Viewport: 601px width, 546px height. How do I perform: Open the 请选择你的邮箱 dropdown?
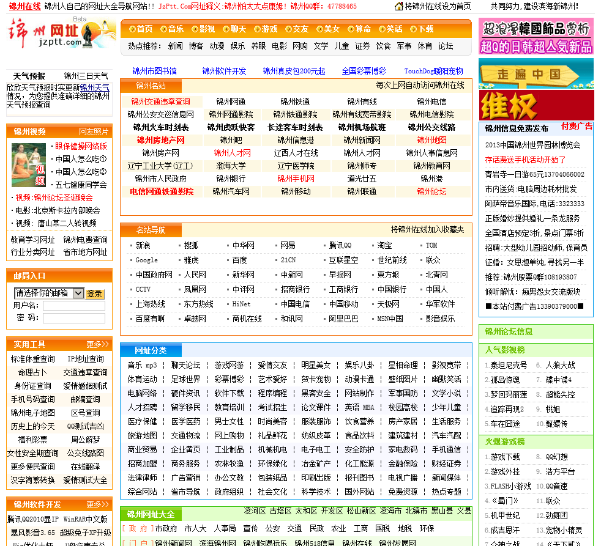[49, 293]
